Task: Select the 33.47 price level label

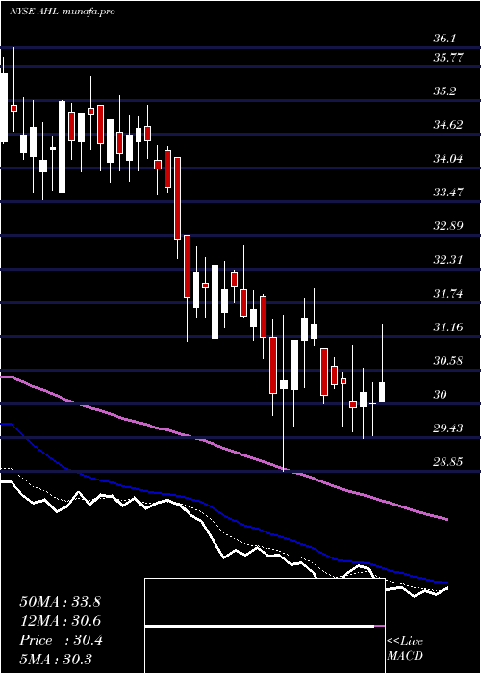Action: [x=448, y=193]
